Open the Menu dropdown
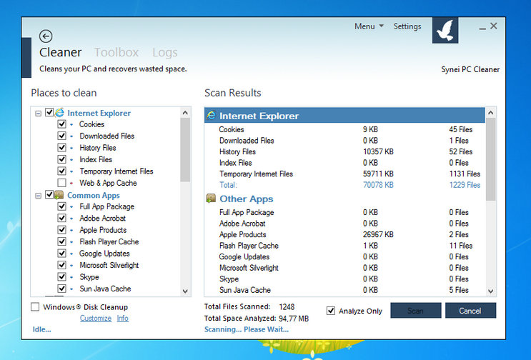The width and height of the screenshot is (531, 360). click(x=369, y=26)
